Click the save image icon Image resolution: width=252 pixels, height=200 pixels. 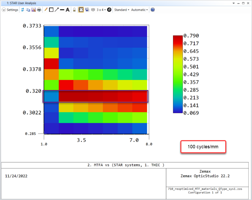point(33,10)
